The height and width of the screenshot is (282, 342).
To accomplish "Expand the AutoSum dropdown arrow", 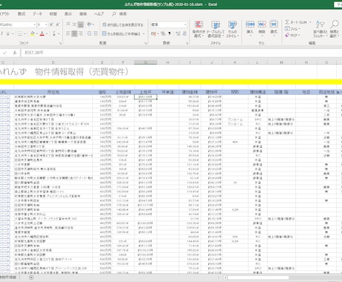I will click(310, 22).
